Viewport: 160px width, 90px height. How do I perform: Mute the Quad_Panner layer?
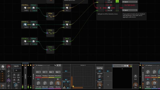coord(127,66)
